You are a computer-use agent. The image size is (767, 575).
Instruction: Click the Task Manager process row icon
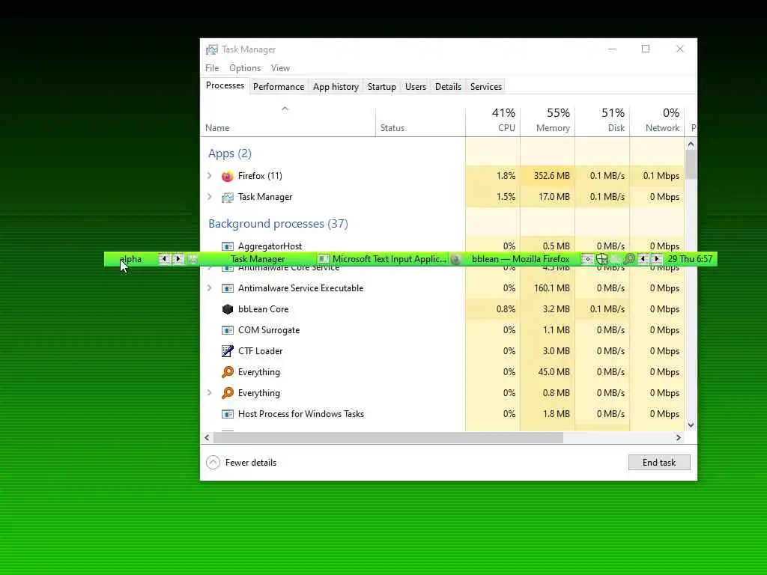[227, 197]
